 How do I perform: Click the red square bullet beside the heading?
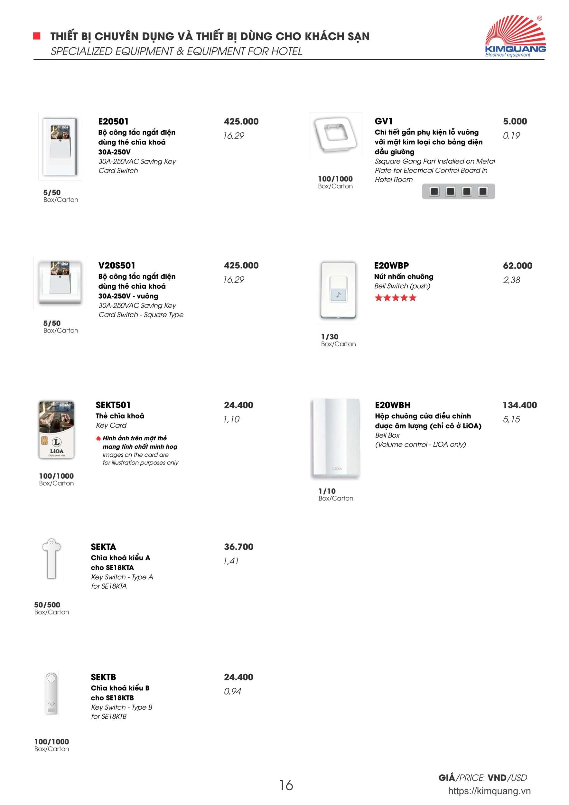36,36
